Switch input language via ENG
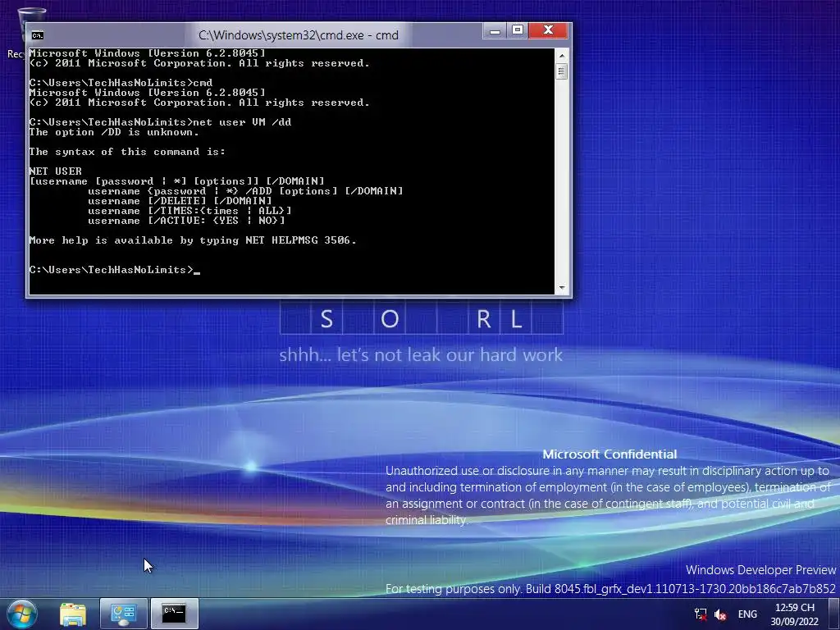840x630 pixels. (x=747, y=614)
